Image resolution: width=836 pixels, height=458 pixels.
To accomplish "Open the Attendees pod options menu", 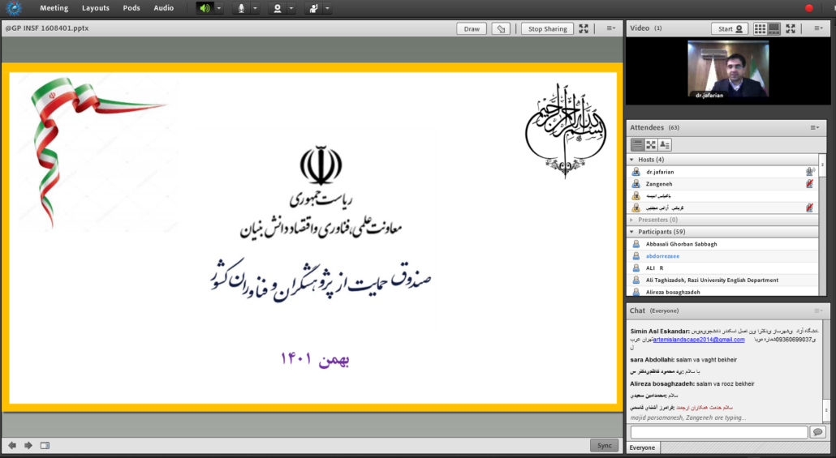I will (814, 127).
